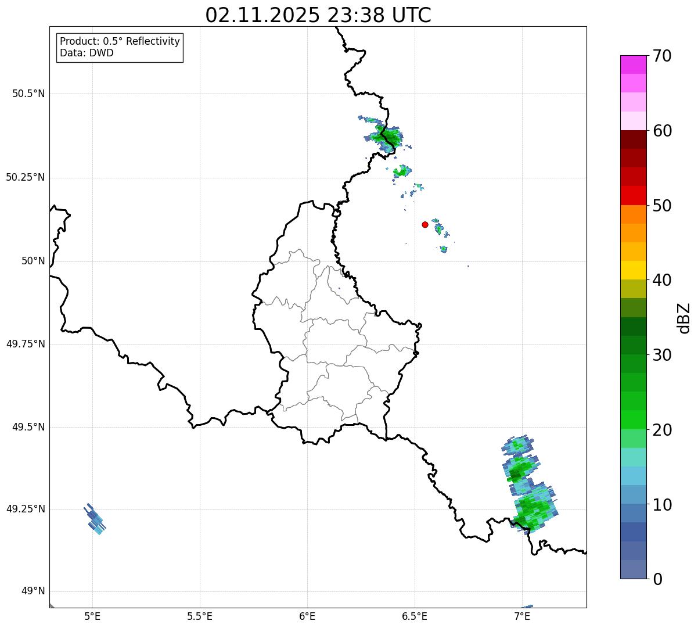Pick the yellow colorbar swatch above 40
This screenshot has height=628, width=698.
tap(633, 270)
